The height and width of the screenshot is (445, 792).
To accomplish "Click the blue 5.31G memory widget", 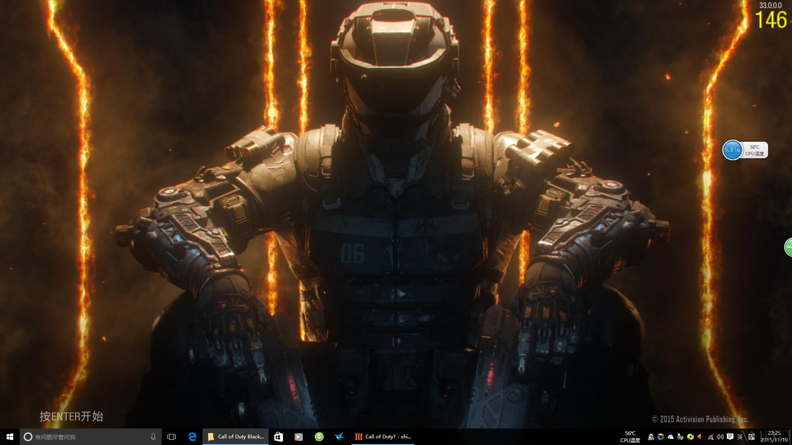I will click(x=733, y=150).
